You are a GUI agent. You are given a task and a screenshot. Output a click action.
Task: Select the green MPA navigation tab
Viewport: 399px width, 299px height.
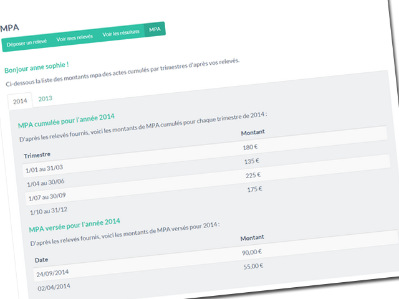pyautogui.click(x=155, y=29)
